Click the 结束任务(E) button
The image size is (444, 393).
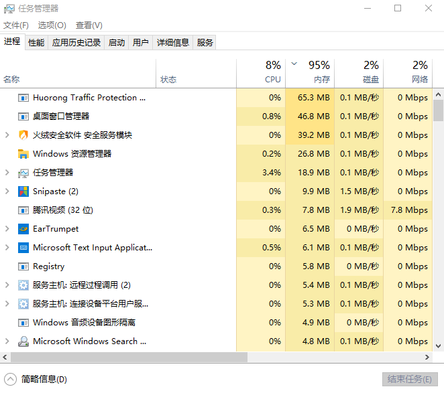coord(410,379)
